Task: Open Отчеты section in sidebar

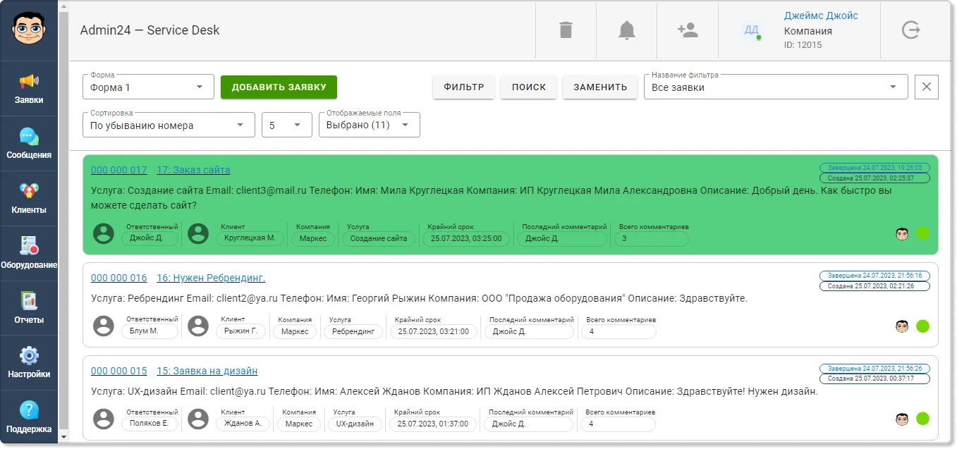Action: coord(29,309)
